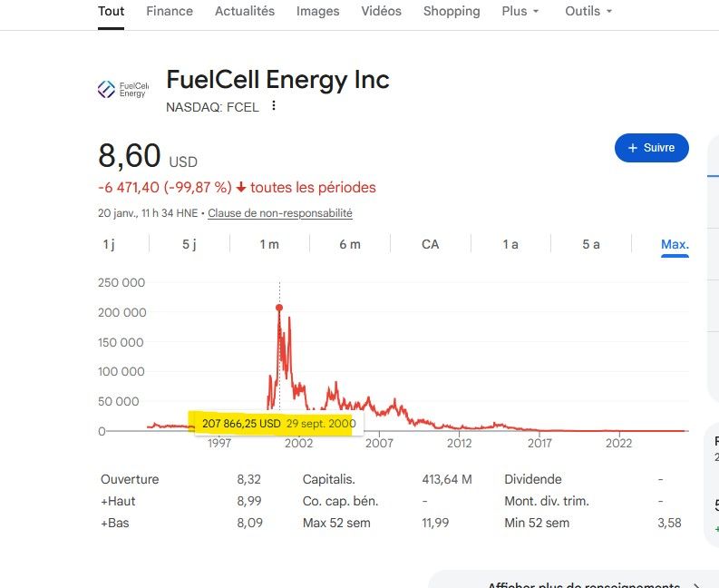Expand the Outils dropdown
Image resolution: width=719 pixels, height=588 pixels.
588,11
